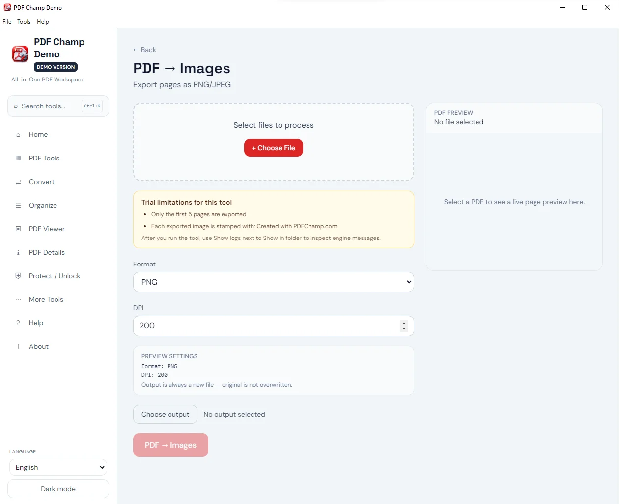Click the Choose output button
The image size is (619, 504).
165,414
